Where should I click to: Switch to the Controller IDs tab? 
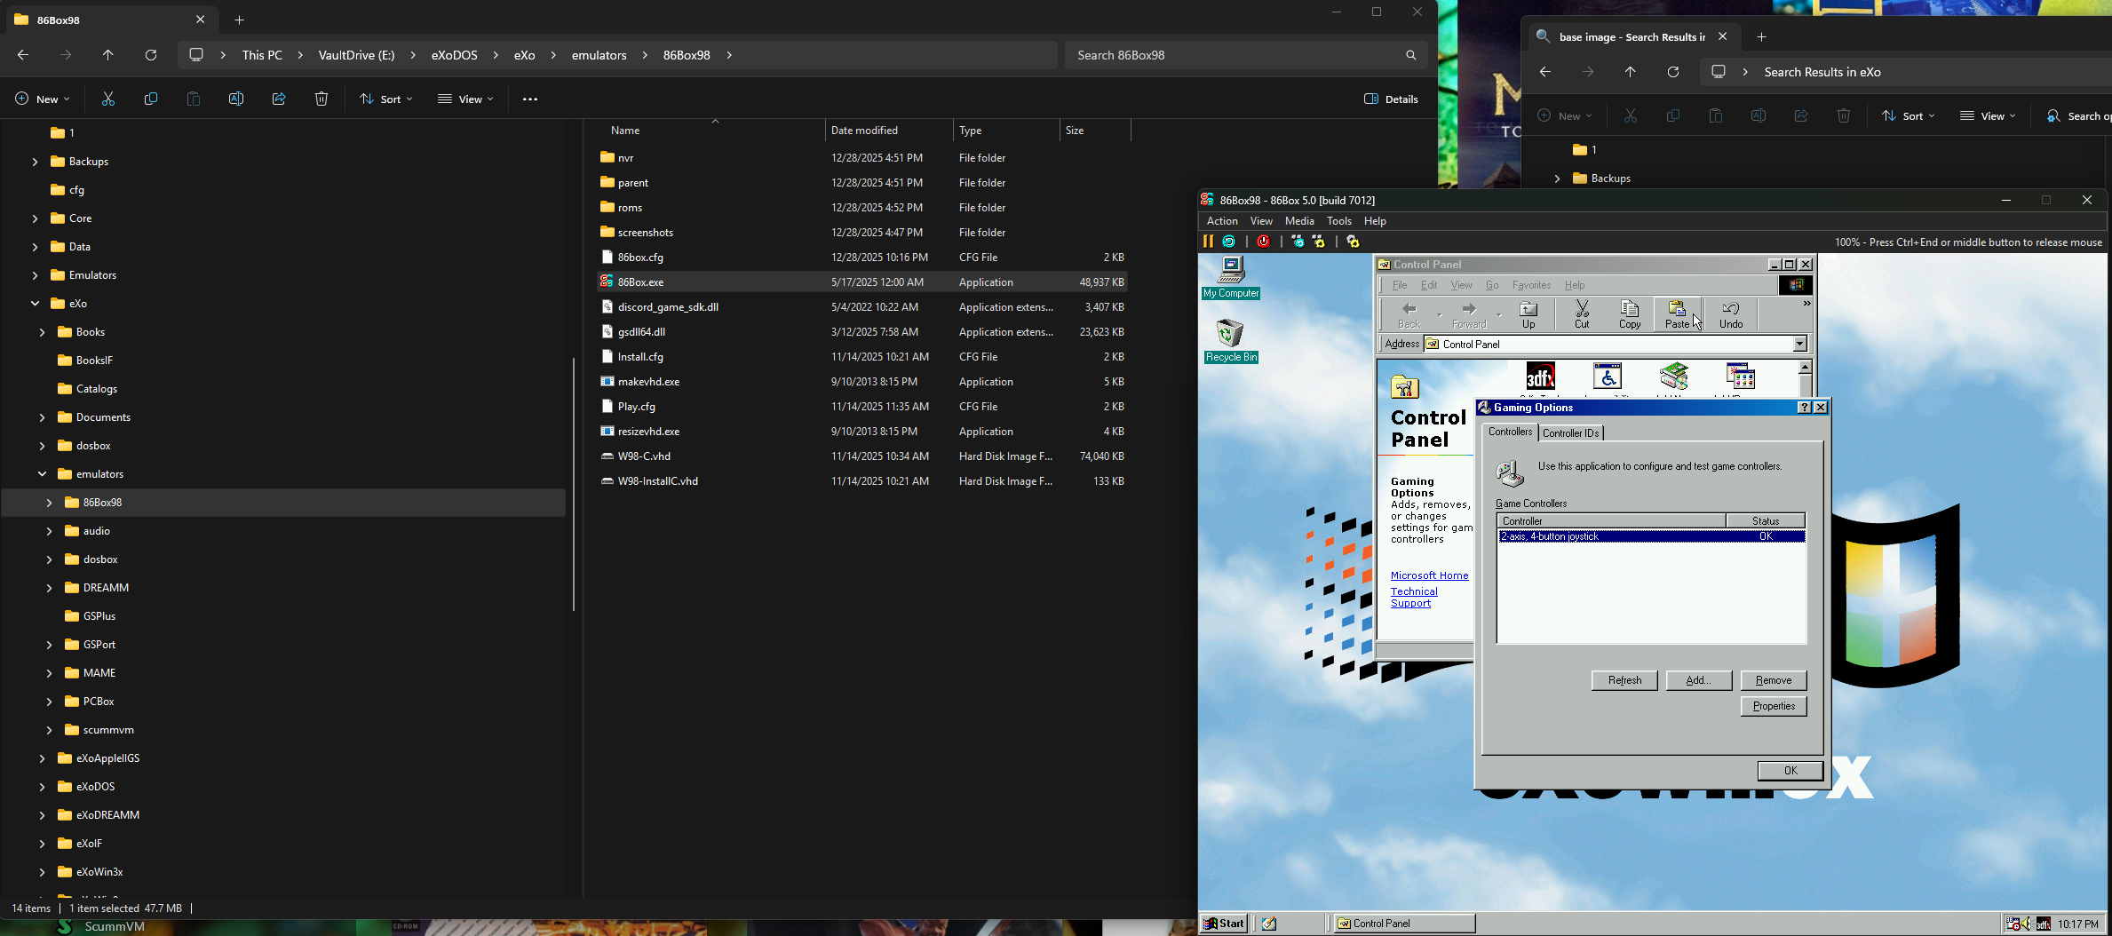[1570, 433]
